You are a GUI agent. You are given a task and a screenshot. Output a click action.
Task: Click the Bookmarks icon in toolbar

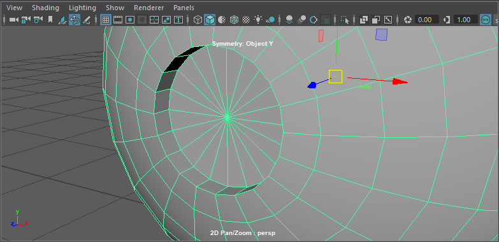(50, 20)
